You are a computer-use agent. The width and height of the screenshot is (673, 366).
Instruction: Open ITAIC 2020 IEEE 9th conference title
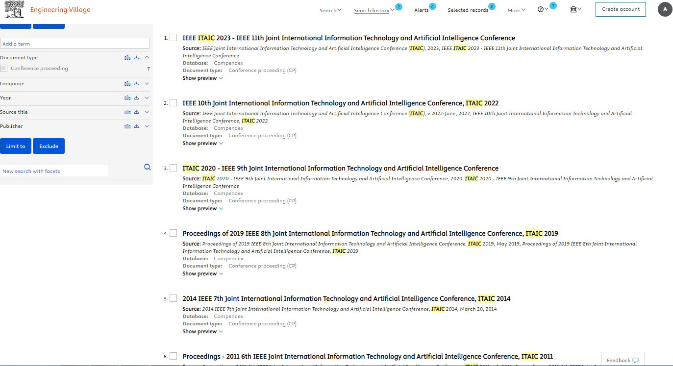tap(341, 168)
